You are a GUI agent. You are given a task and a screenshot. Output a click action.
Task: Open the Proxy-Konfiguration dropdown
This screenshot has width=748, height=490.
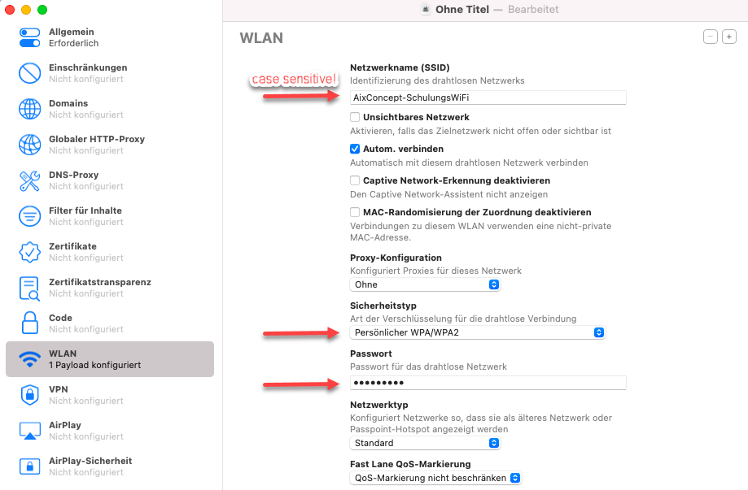(425, 284)
